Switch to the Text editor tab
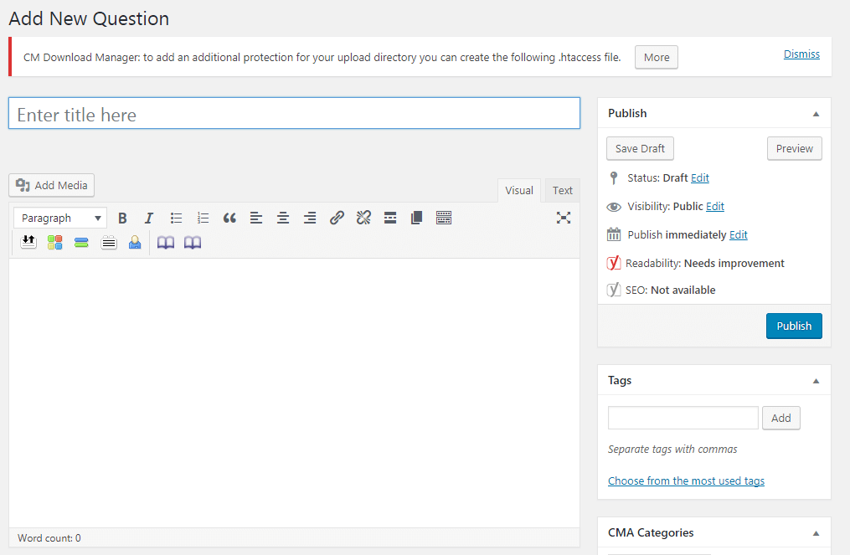The width and height of the screenshot is (850, 555). pyautogui.click(x=562, y=190)
